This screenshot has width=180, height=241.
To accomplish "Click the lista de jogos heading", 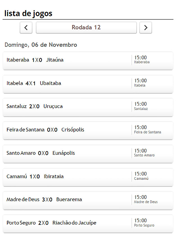I will tap(28, 13).
